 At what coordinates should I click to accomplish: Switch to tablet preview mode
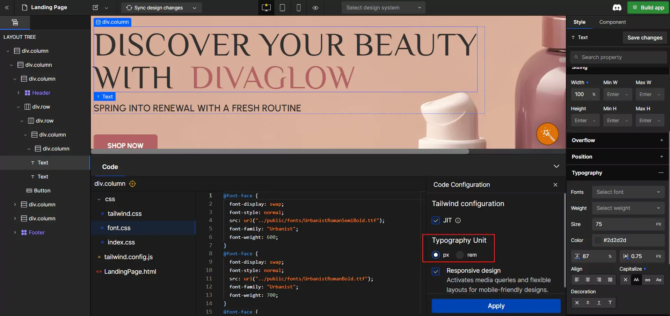click(x=282, y=7)
